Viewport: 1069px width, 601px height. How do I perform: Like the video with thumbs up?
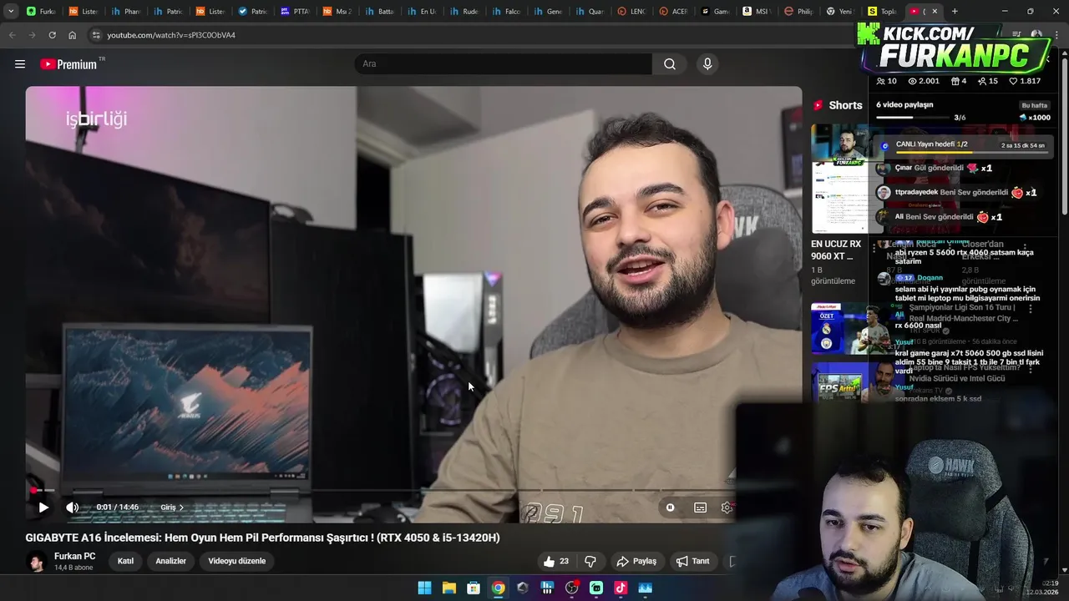556,561
